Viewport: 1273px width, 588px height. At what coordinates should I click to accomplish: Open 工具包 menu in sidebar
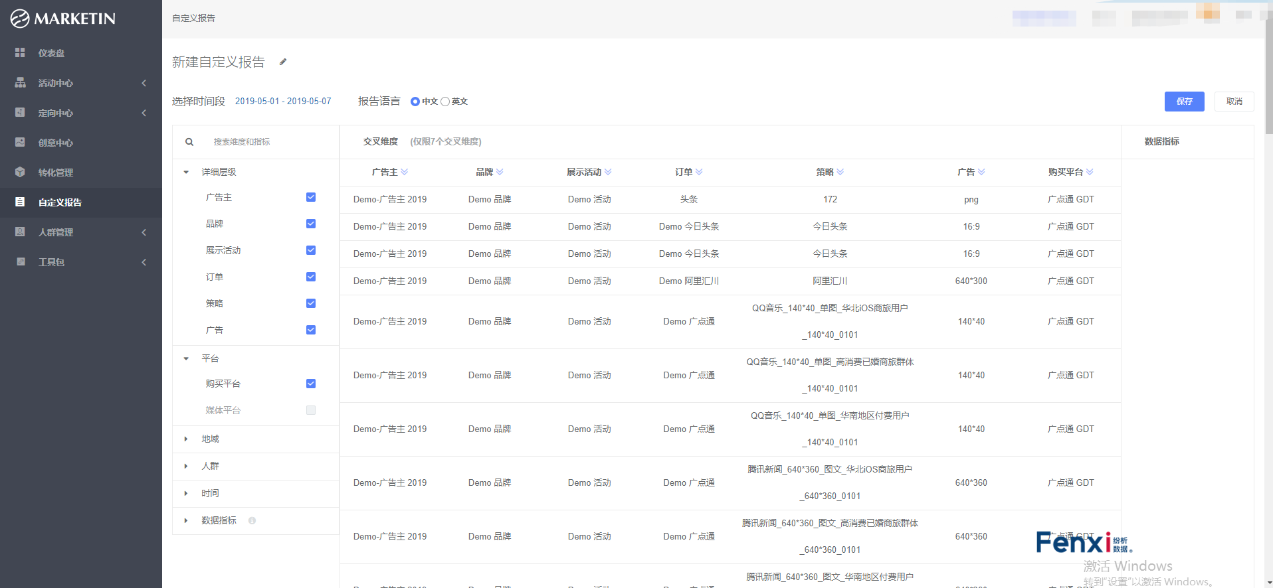pyautogui.click(x=52, y=262)
